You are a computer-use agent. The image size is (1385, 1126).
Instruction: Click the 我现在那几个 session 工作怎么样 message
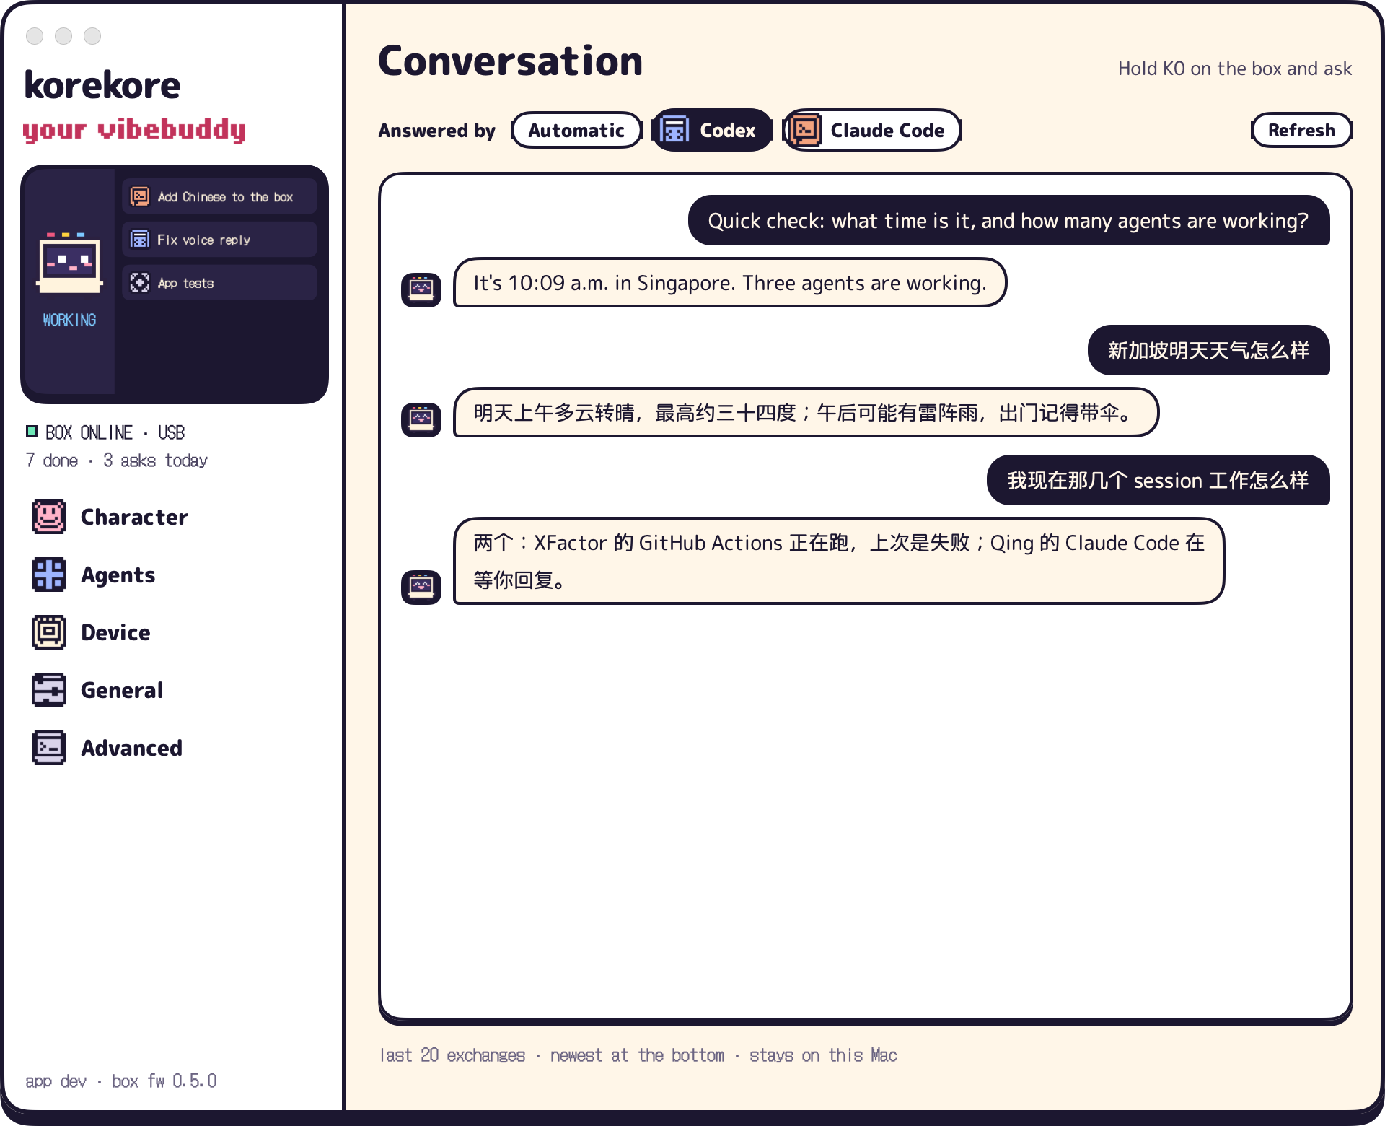[x=1158, y=481]
